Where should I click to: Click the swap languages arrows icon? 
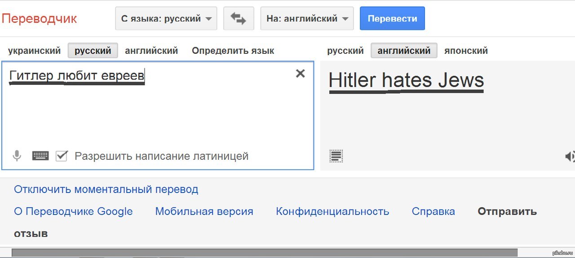[x=238, y=18]
